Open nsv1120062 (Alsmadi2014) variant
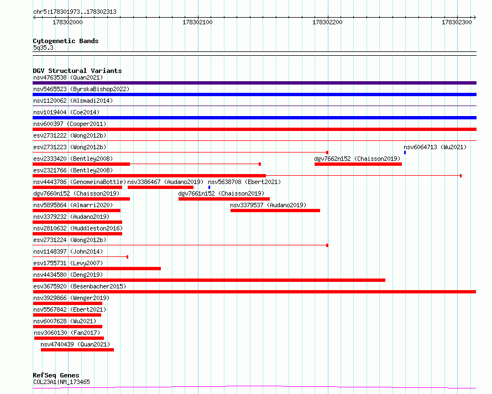Image resolution: width=492 pixels, height=394 pixels. (x=73, y=101)
